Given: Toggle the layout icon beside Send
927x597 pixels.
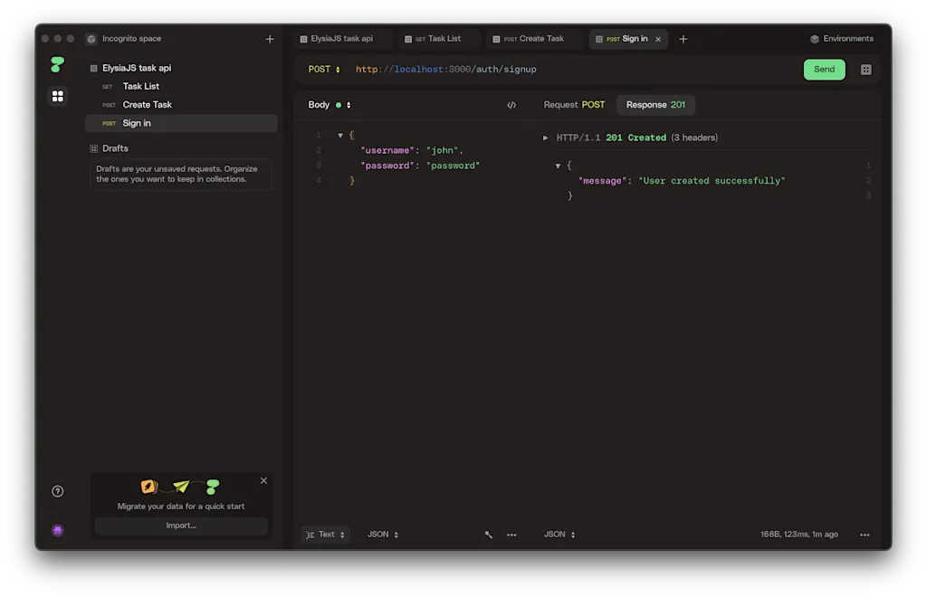Looking at the screenshot, I should tap(866, 70).
